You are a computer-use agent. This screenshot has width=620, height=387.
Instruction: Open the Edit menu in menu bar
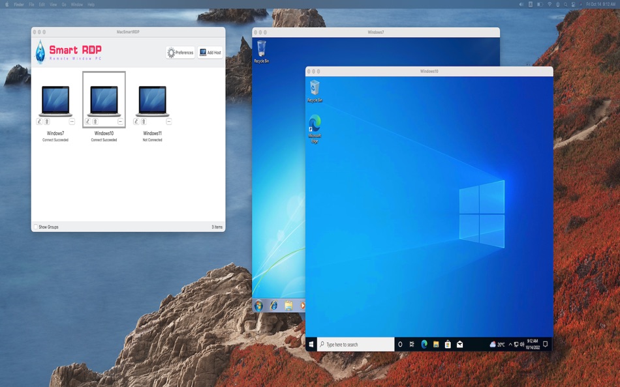pos(42,5)
